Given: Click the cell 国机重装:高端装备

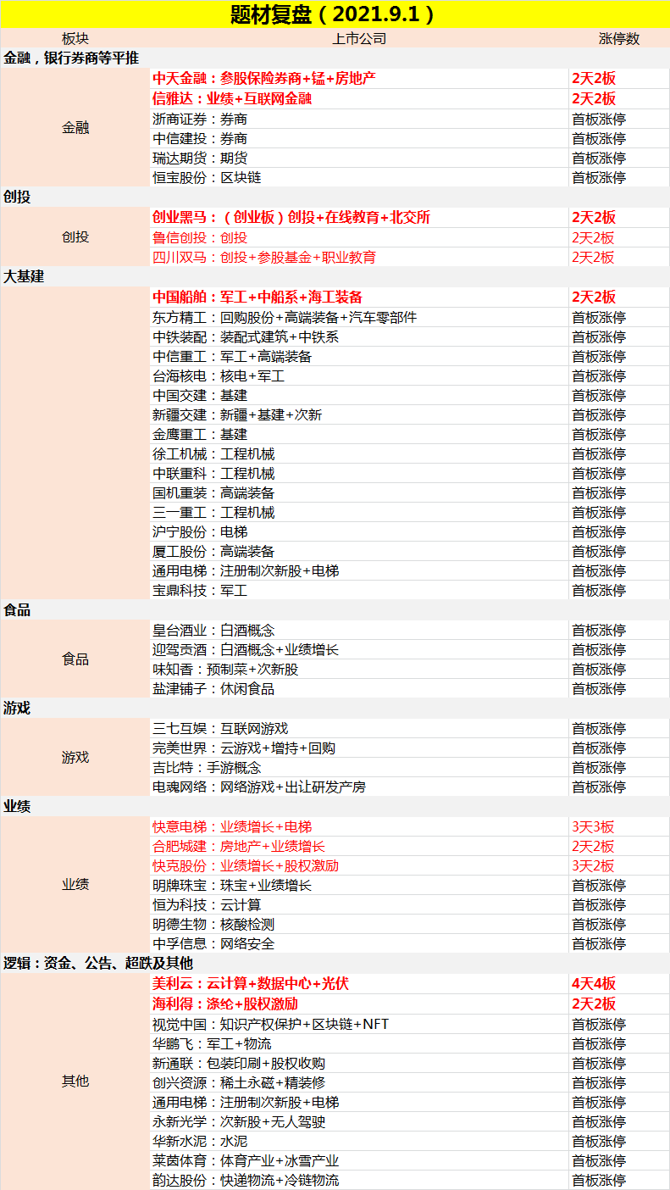Looking at the screenshot, I should coord(359,492).
